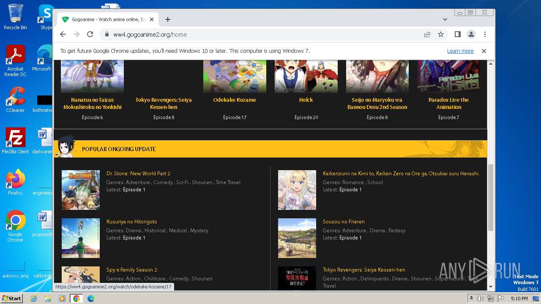Click the page scroll up arrow

[x=491, y=64]
